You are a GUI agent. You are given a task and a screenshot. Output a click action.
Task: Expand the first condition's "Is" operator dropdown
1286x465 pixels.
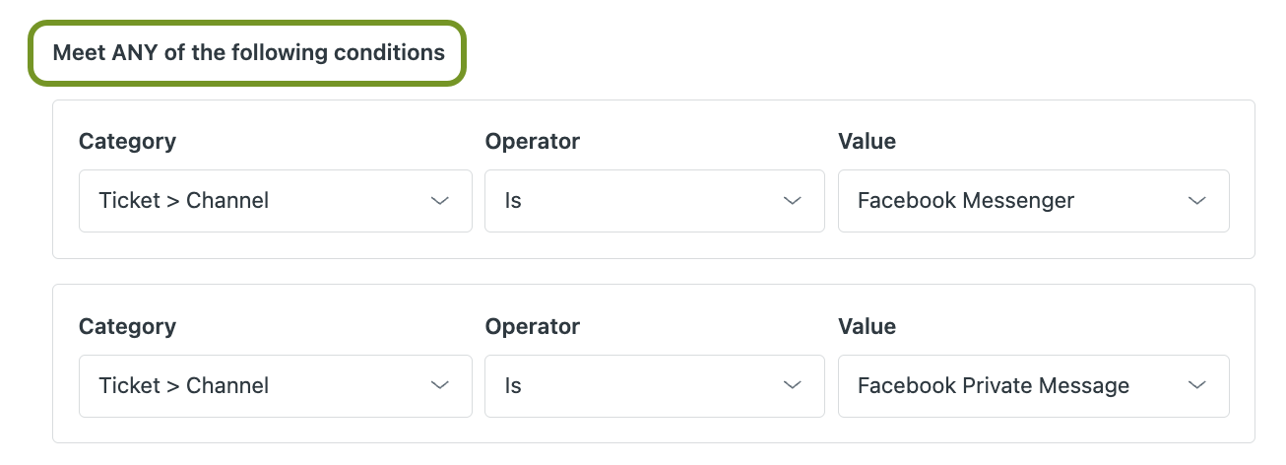(640, 201)
